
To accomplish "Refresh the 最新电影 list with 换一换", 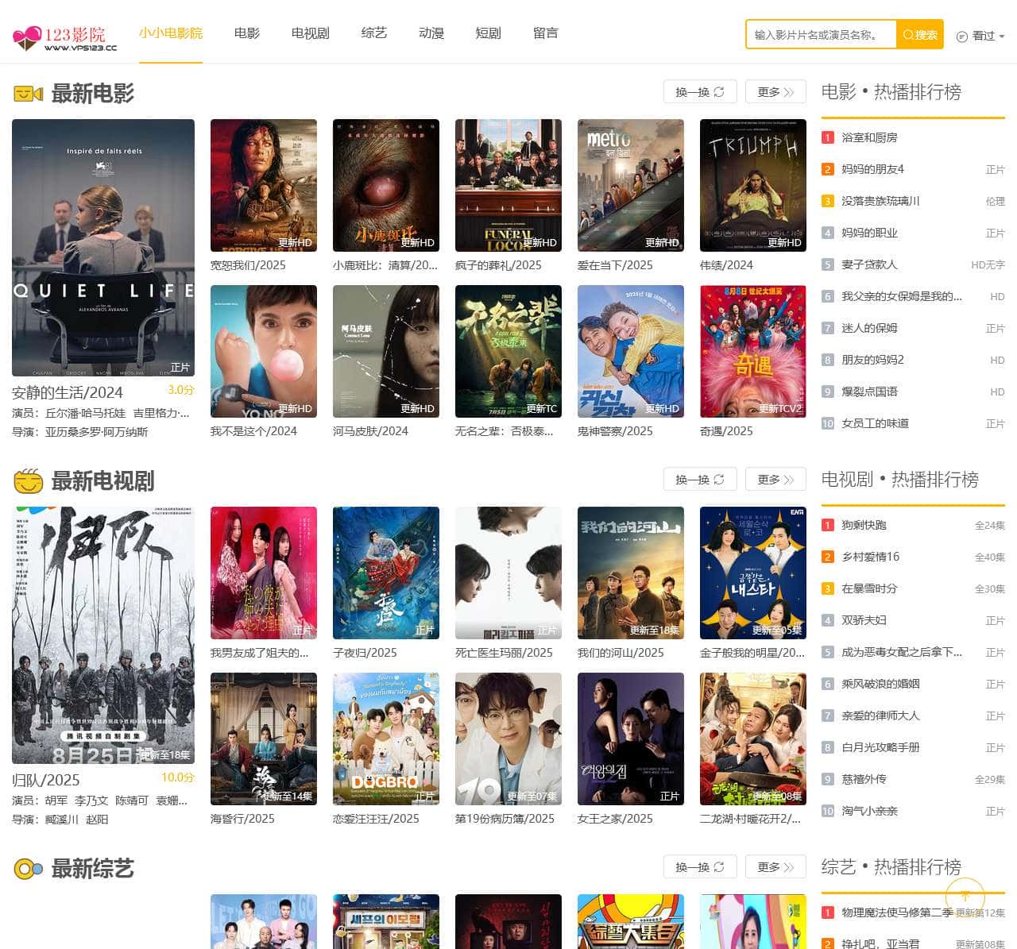I will click(x=699, y=92).
